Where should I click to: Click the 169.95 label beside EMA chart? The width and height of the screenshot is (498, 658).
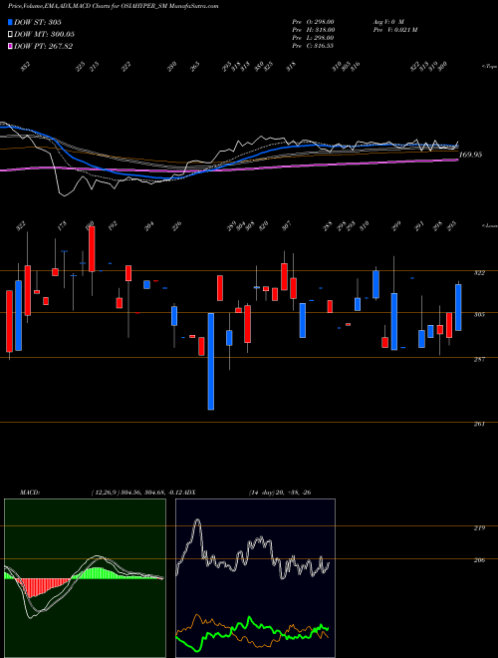[470, 155]
